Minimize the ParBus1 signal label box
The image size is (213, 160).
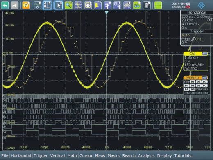click(x=204, y=78)
